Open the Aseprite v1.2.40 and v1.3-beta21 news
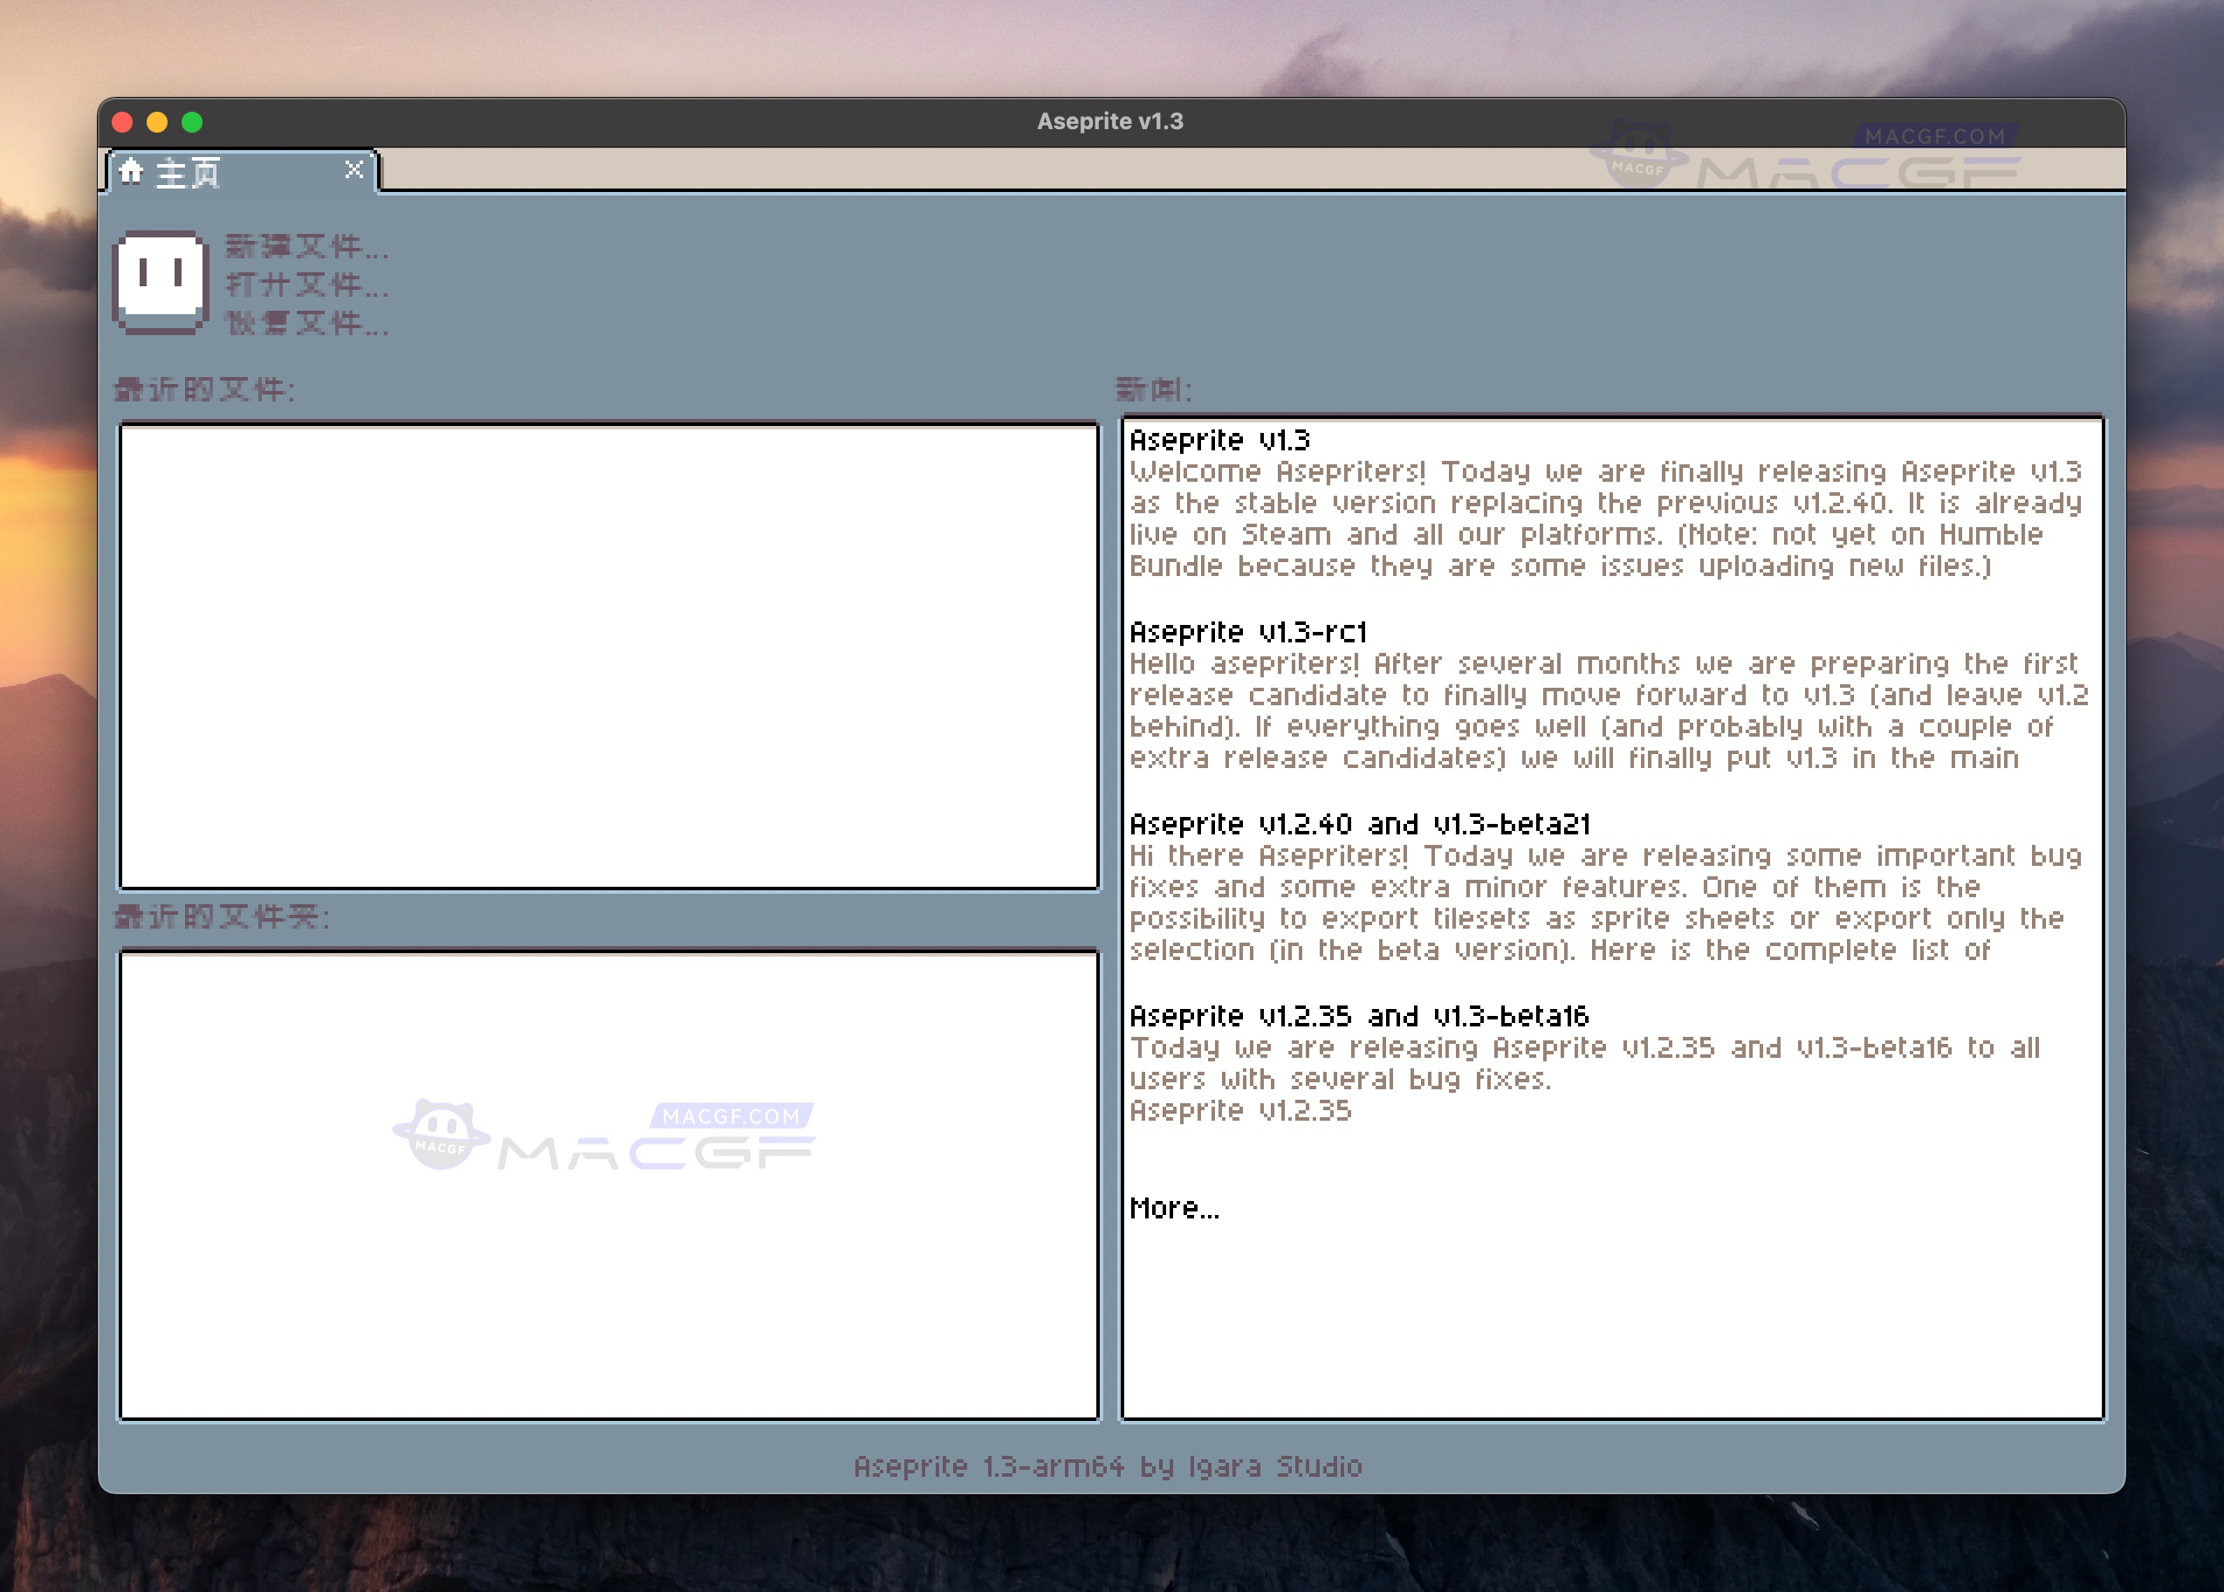This screenshot has height=1592, width=2224. pyautogui.click(x=1363, y=823)
